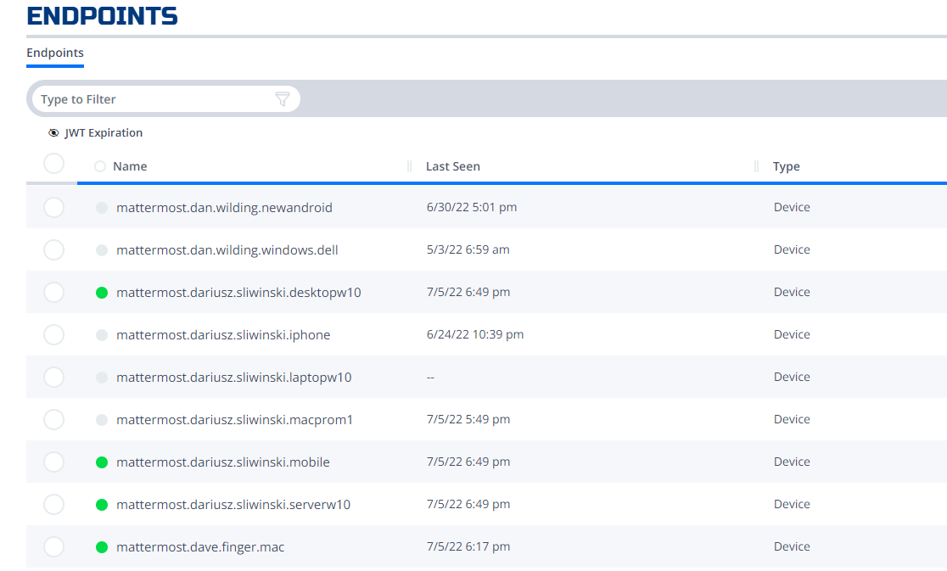Toggle the select-all checkbox in header
Screen dimensions: 947x571
[x=53, y=164]
